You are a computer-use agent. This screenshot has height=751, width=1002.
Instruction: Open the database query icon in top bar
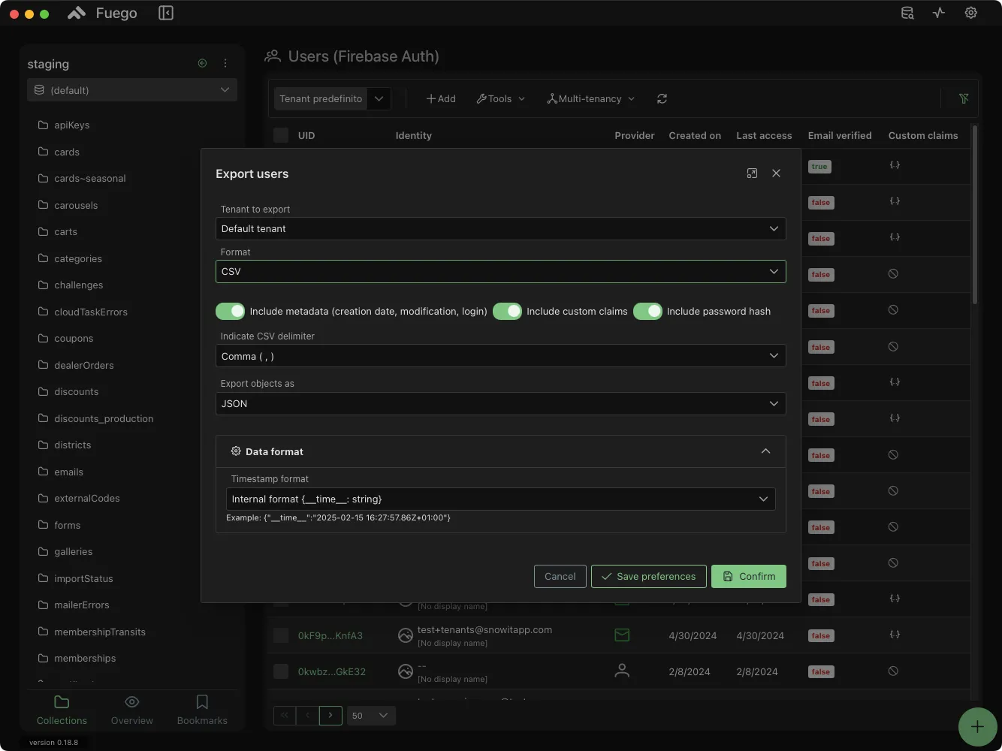(x=907, y=13)
